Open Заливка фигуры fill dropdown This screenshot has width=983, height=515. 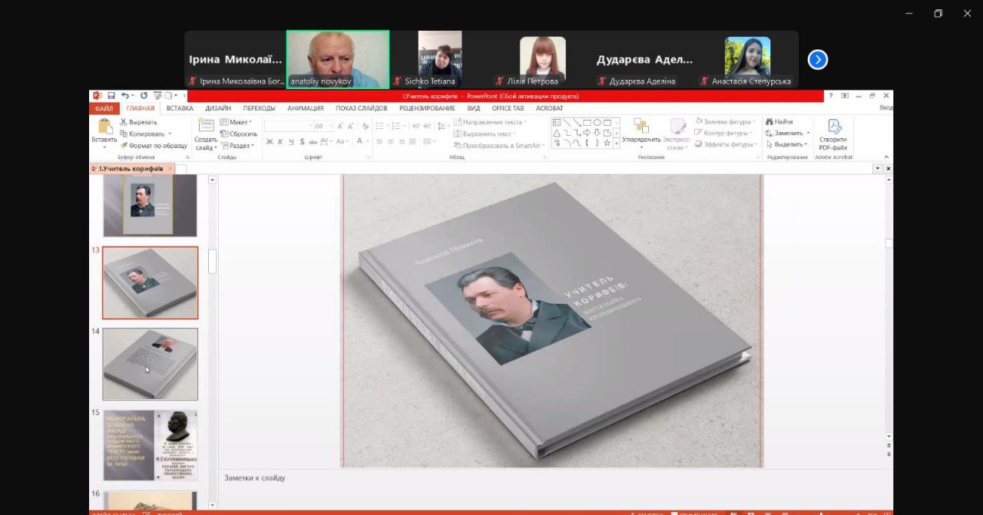point(726,122)
